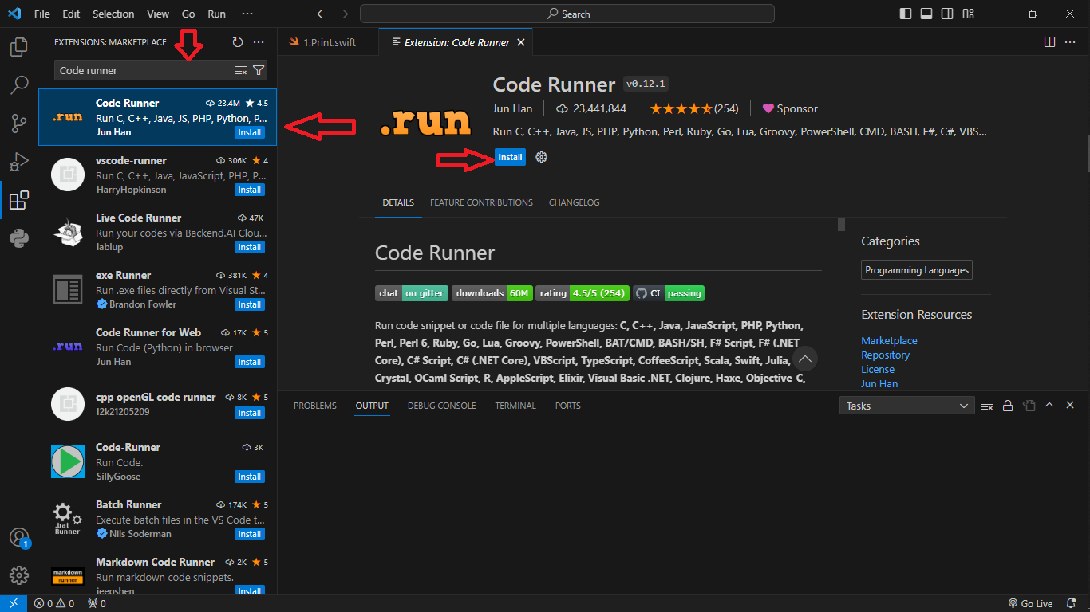Screen dimensions: 1090x612
Task: Click the extensions search input field
Action: [x=144, y=70]
